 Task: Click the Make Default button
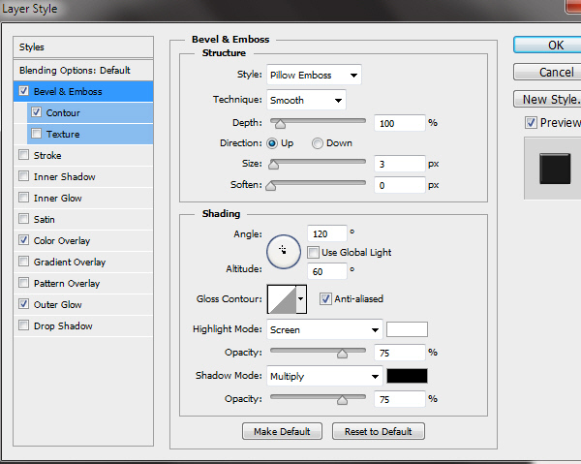(282, 431)
